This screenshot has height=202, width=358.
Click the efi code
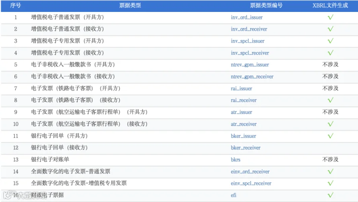click(x=233, y=195)
